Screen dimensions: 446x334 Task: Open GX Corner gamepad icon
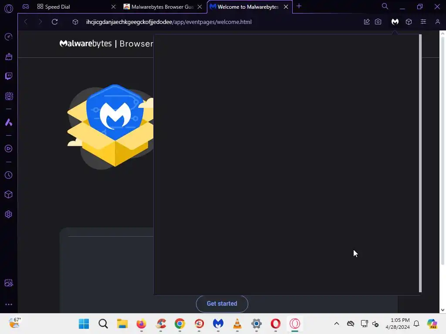(26, 7)
